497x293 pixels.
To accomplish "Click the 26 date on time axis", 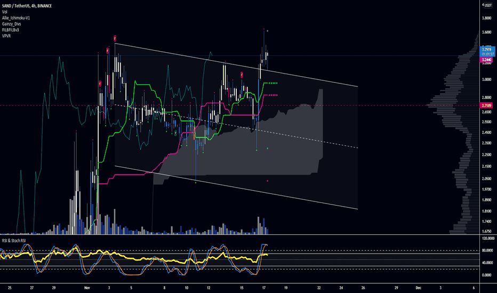I will click(363, 288).
